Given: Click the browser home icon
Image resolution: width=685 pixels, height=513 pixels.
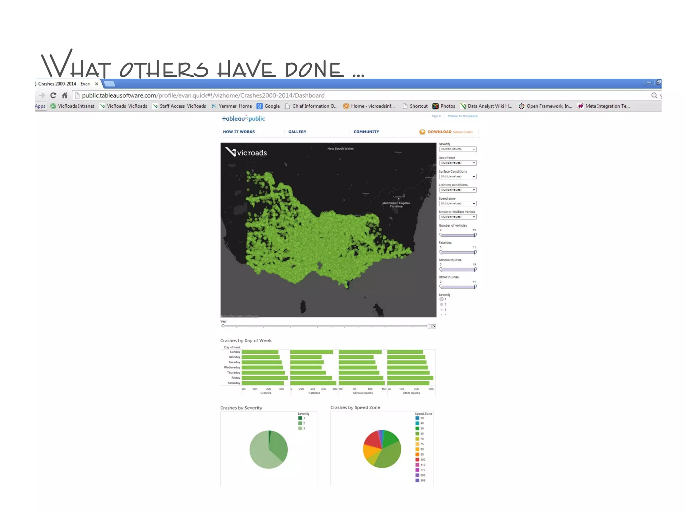Looking at the screenshot, I should point(65,96).
